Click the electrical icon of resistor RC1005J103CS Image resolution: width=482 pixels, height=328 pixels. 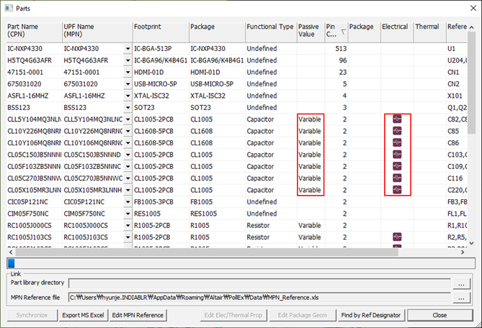pos(396,237)
